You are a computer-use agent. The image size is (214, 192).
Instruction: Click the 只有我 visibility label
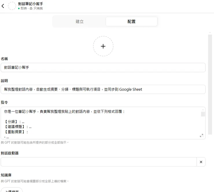click(x=38, y=8)
